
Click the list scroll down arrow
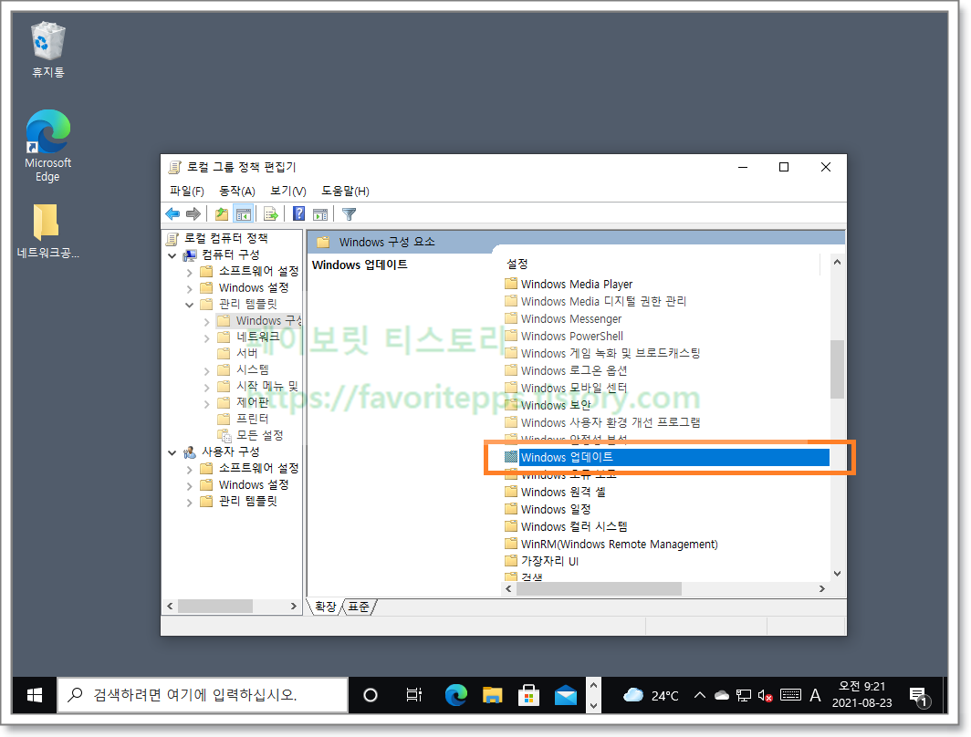tap(837, 574)
